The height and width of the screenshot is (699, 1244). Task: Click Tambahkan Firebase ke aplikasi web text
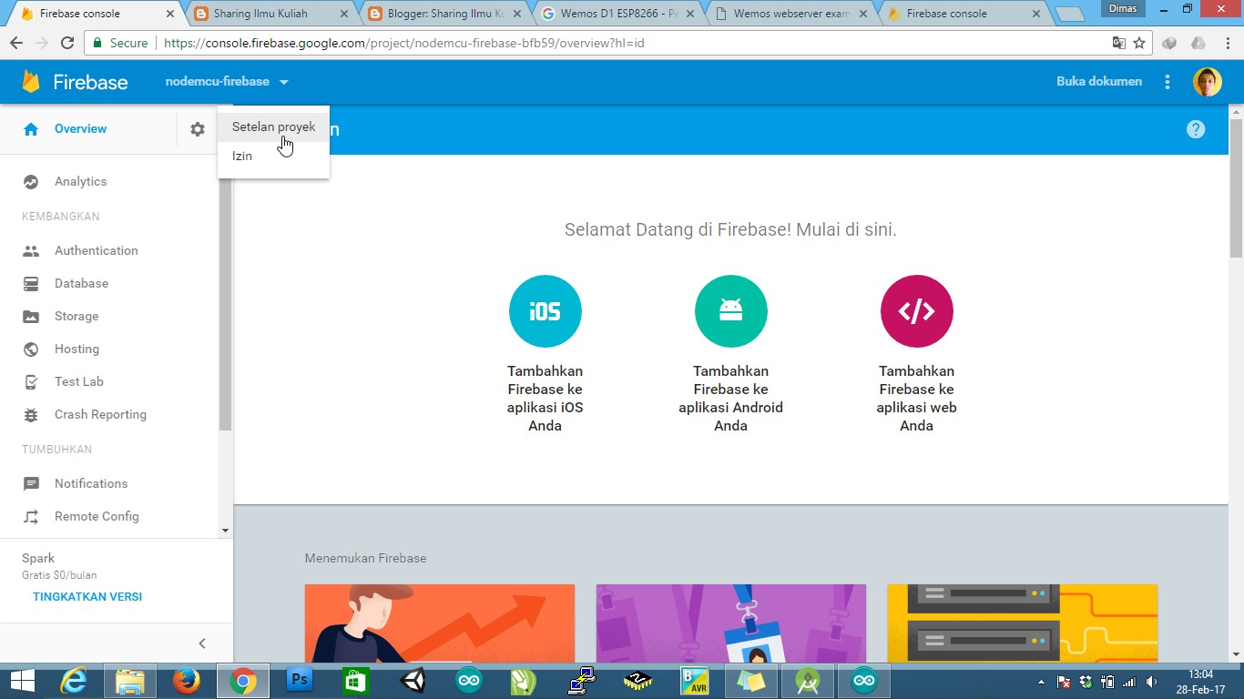tap(917, 399)
